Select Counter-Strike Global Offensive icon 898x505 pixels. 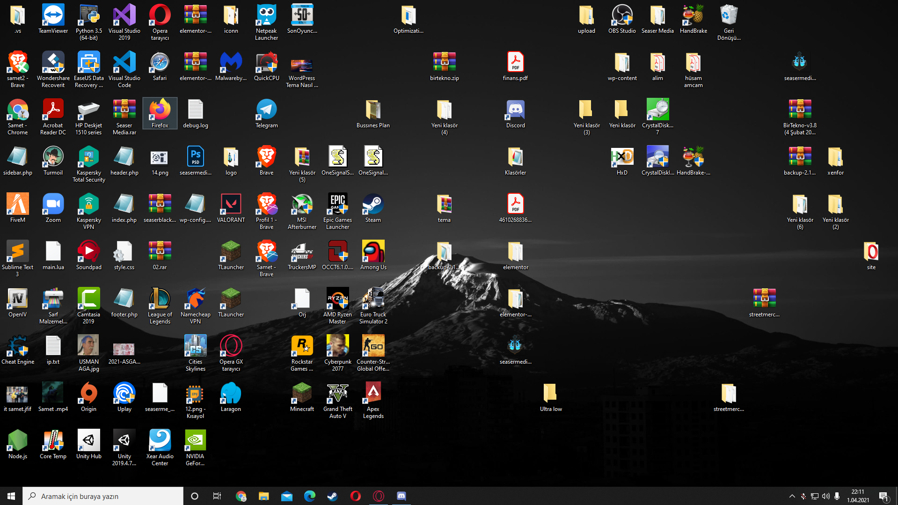coord(373,353)
